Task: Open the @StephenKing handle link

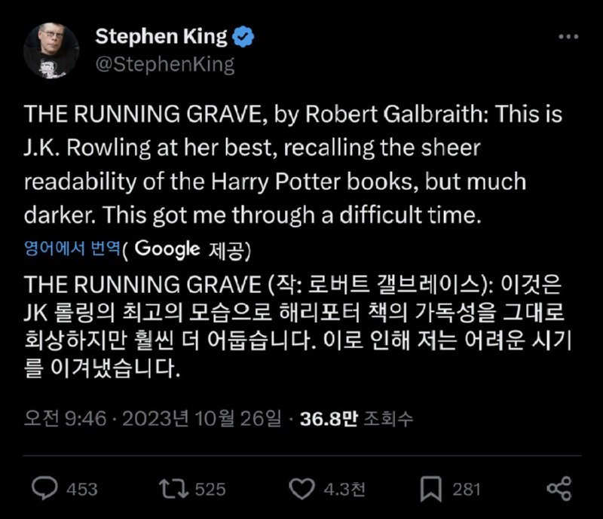Action: tap(165, 64)
